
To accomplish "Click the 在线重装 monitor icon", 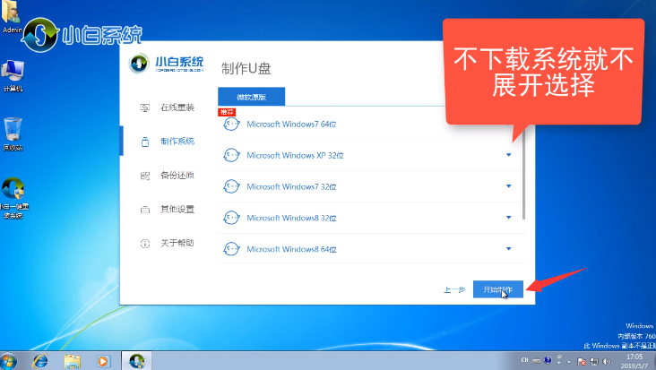I will point(145,108).
